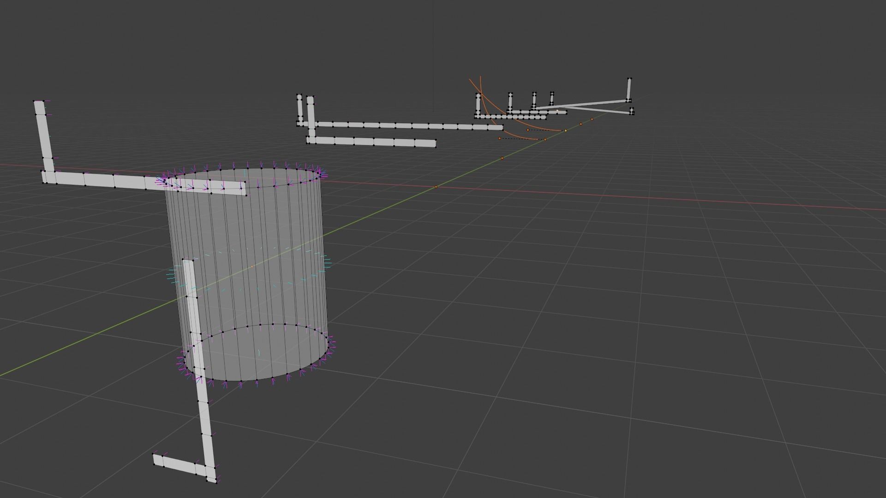
Task: Click the cylinder's orange origin dot
Action: coord(252,267)
